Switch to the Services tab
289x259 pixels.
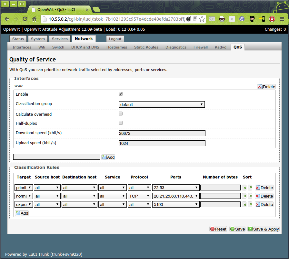click(x=60, y=39)
